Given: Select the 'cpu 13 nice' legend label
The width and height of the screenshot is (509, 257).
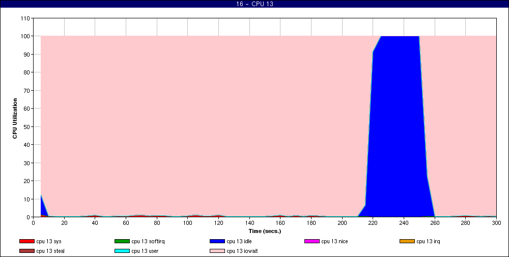Looking at the screenshot, I should (x=334, y=241).
